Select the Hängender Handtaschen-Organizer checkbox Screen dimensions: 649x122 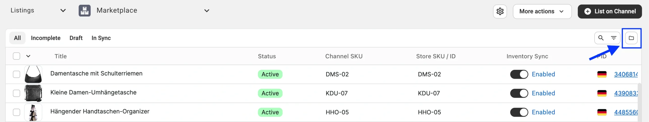16,112
